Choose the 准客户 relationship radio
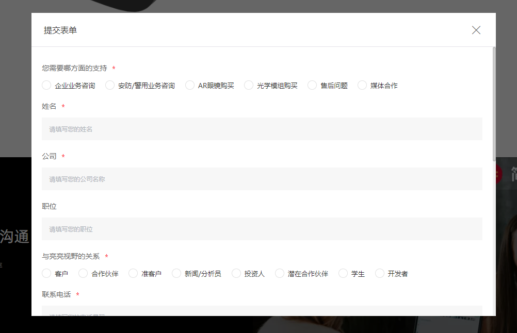Screen dimensions: 517x333 point(133,273)
